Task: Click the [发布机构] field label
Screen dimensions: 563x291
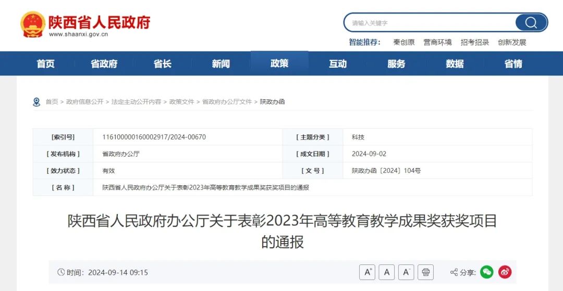Action: 63,154
